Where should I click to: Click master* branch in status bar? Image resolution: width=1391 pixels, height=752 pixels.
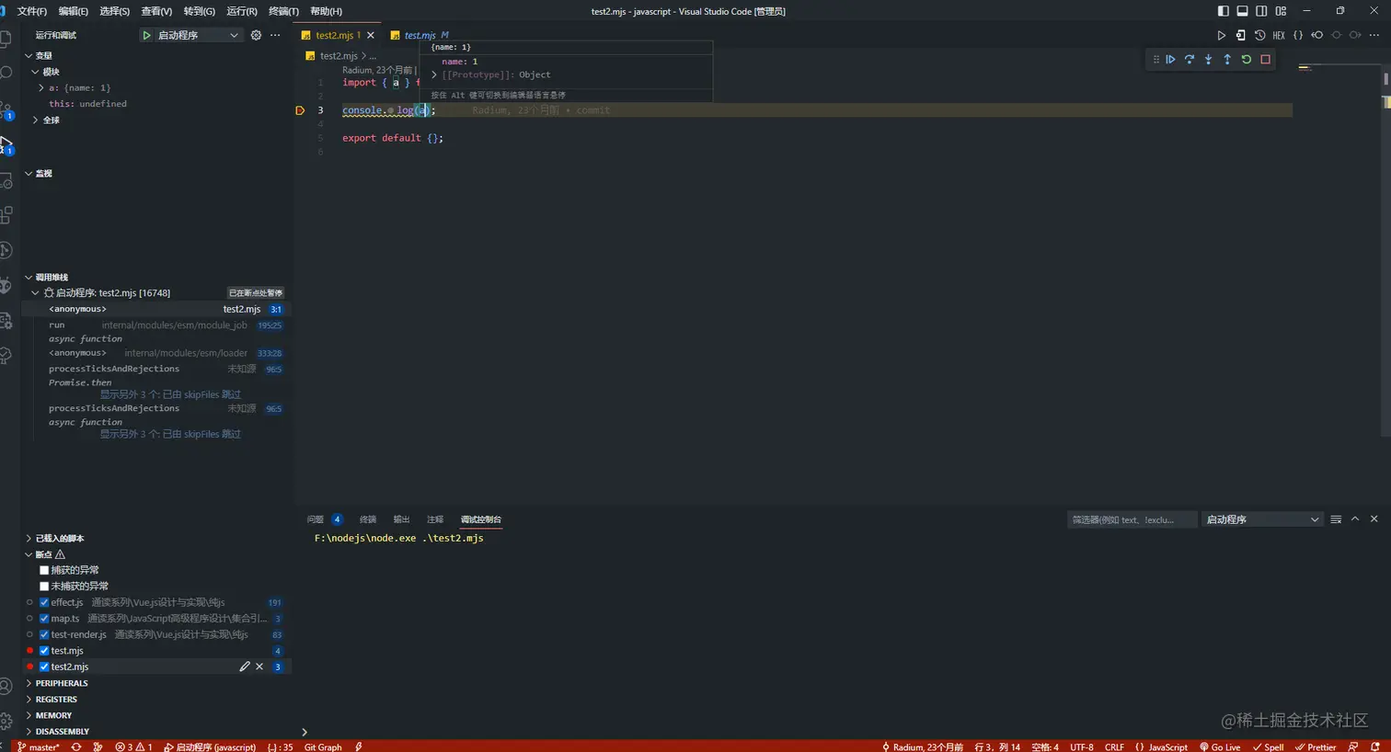[x=38, y=746]
